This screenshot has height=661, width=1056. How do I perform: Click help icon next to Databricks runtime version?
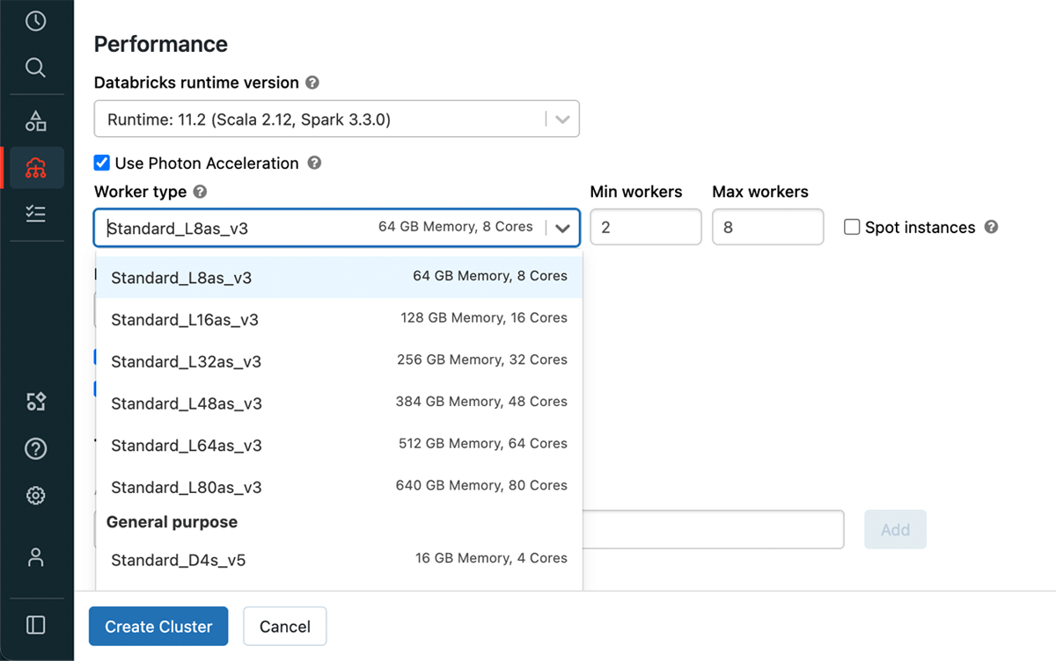[312, 83]
